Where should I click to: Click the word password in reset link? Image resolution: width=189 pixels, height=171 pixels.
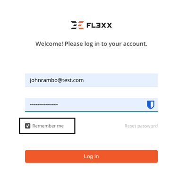[147, 126]
